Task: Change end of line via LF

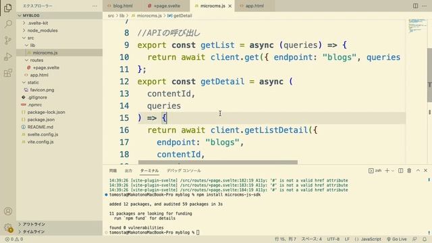Action: tap(347, 239)
